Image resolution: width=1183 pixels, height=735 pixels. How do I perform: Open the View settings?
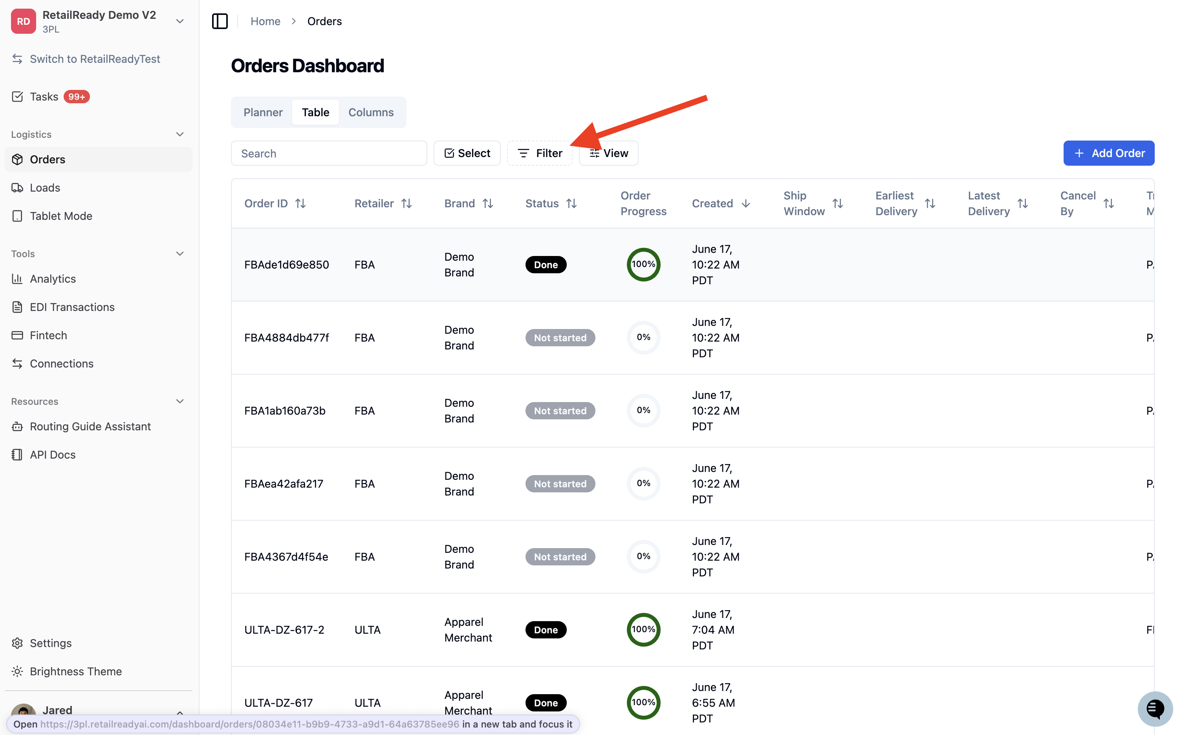coord(609,153)
